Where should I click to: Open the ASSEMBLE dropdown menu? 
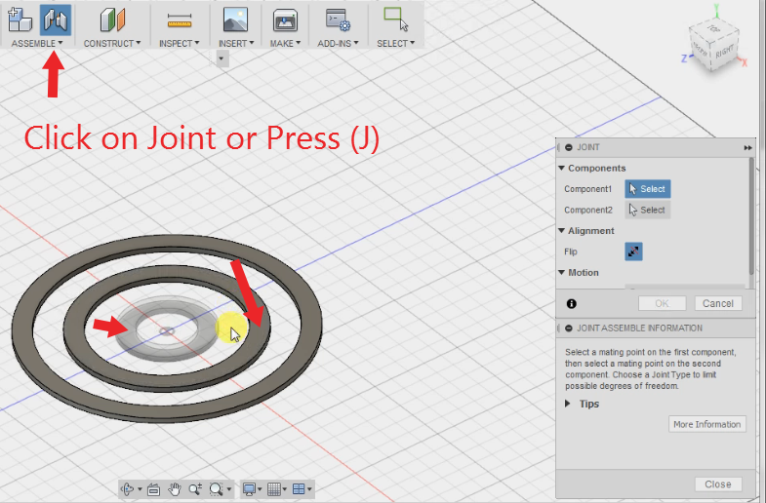37,44
